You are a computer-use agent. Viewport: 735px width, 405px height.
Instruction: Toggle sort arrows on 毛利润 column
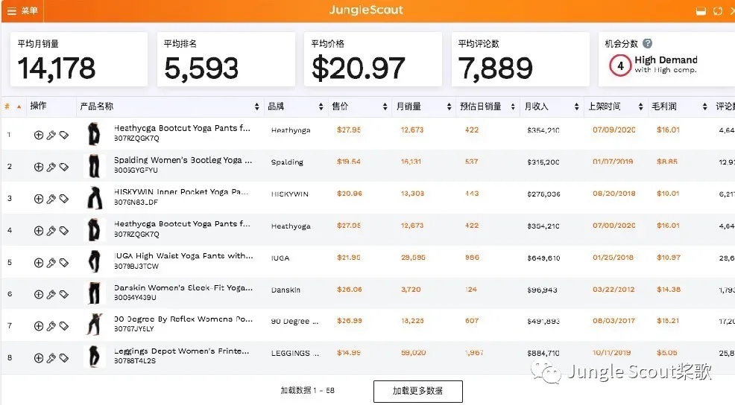(704, 106)
